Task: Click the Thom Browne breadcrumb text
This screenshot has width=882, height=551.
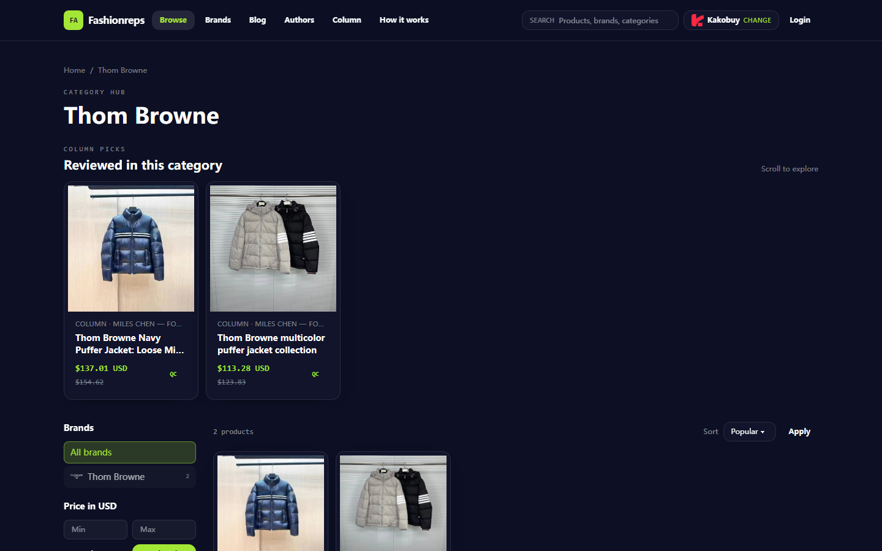Action: (x=123, y=70)
